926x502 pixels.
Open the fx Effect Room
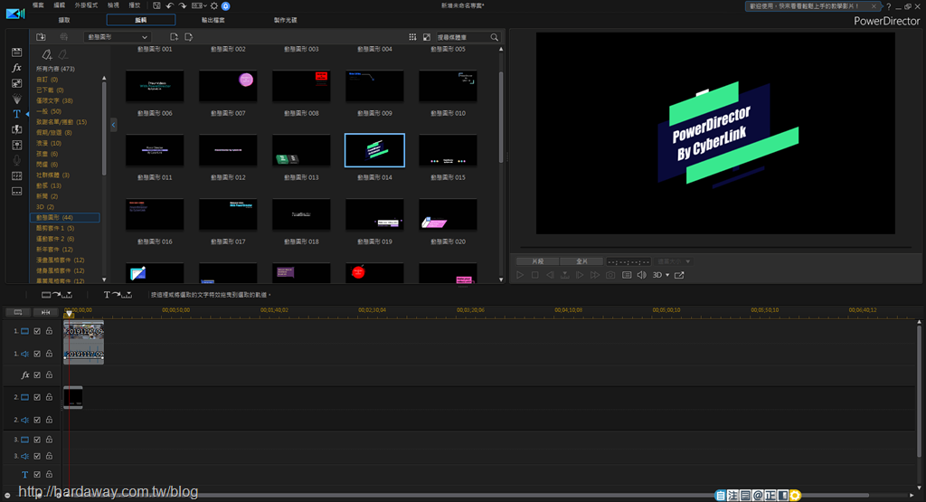pyautogui.click(x=16, y=68)
